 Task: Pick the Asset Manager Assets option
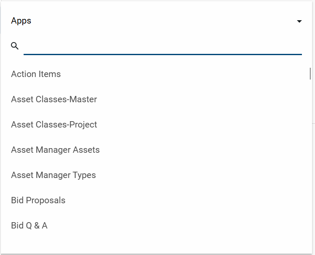tap(55, 150)
